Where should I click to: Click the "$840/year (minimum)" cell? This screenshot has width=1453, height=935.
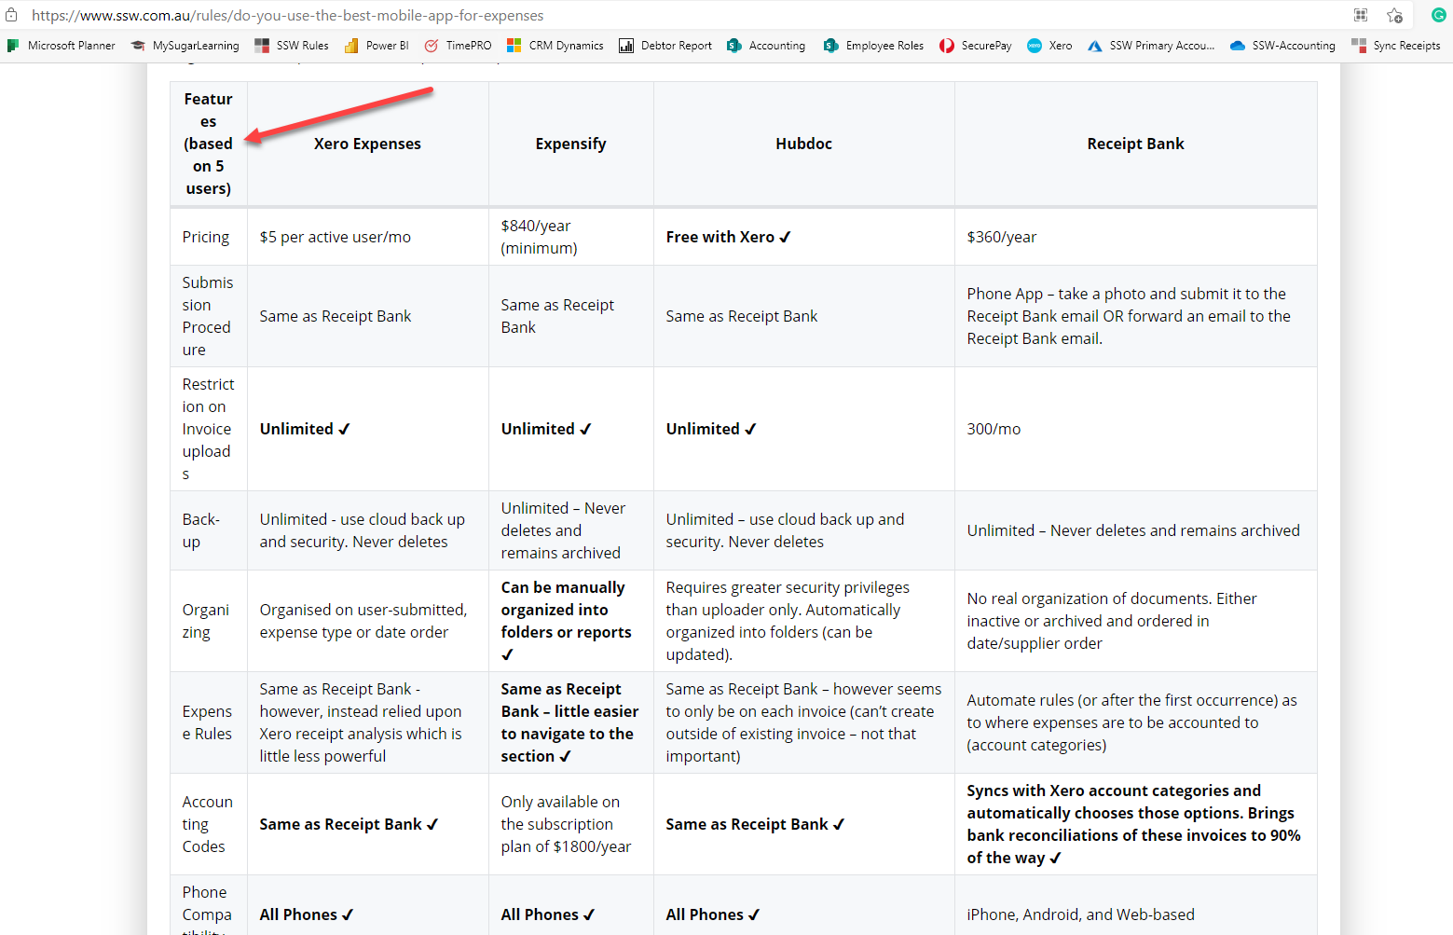pos(571,237)
